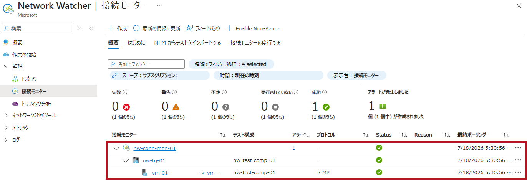
Task: Open the title ellipsis more options
Action: click(x=159, y=6)
